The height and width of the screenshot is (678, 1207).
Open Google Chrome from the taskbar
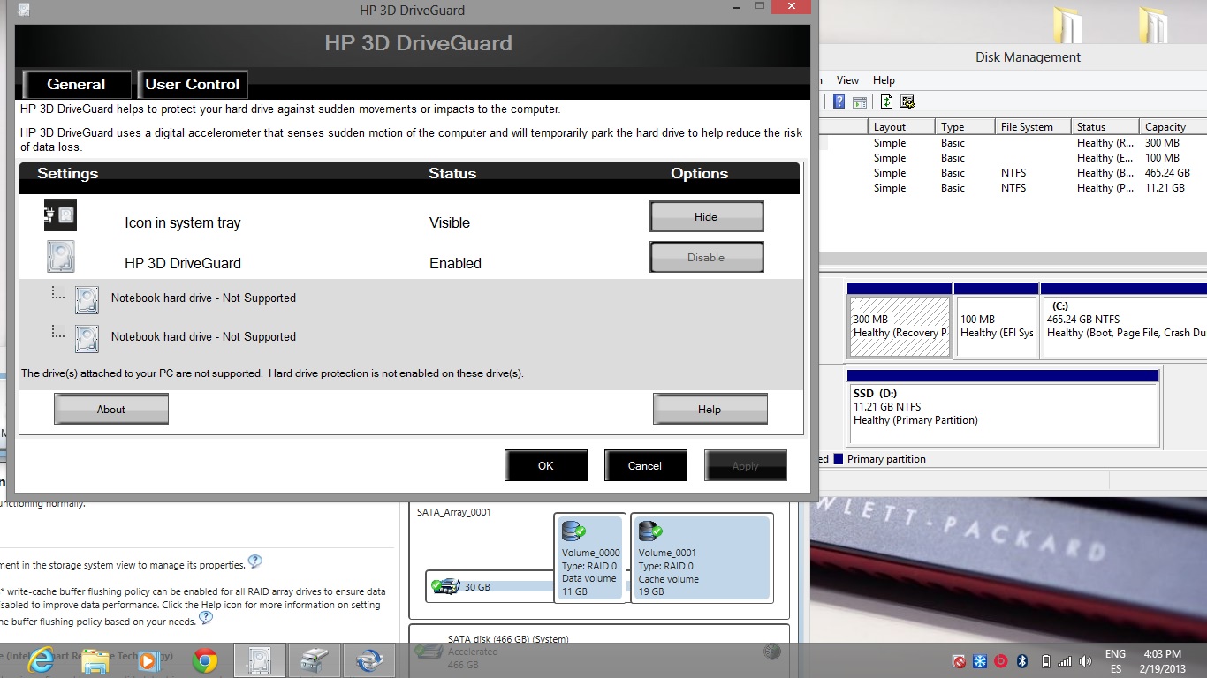[x=205, y=660]
